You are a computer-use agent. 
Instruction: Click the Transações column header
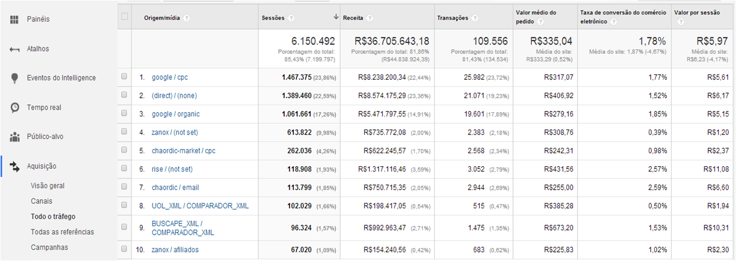pyautogui.click(x=452, y=18)
